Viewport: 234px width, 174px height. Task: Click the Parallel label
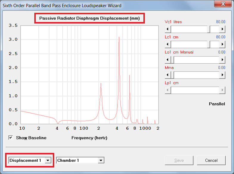[217, 104]
